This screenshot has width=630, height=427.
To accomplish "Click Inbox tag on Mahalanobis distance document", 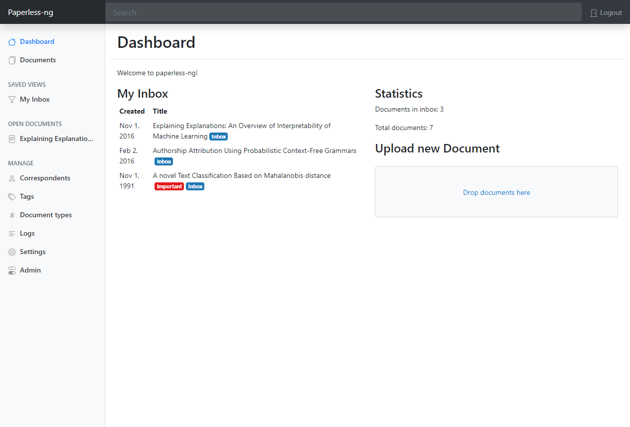I will click(195, 186).
